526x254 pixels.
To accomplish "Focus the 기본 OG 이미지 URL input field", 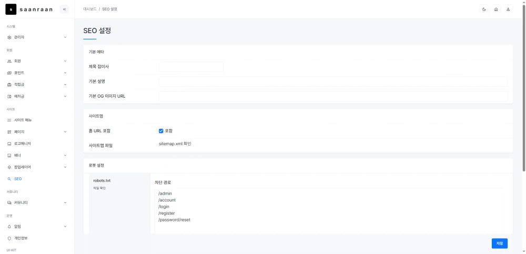I will coord(333,97).
